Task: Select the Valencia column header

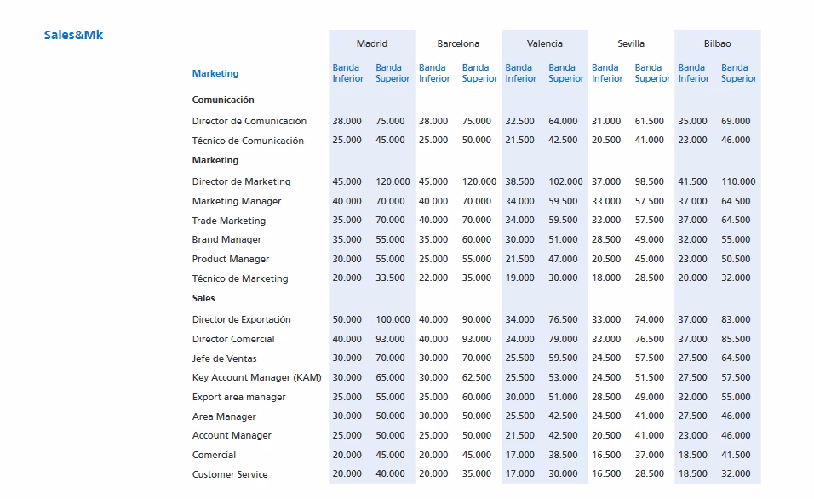Action: [x=544, y=43]
